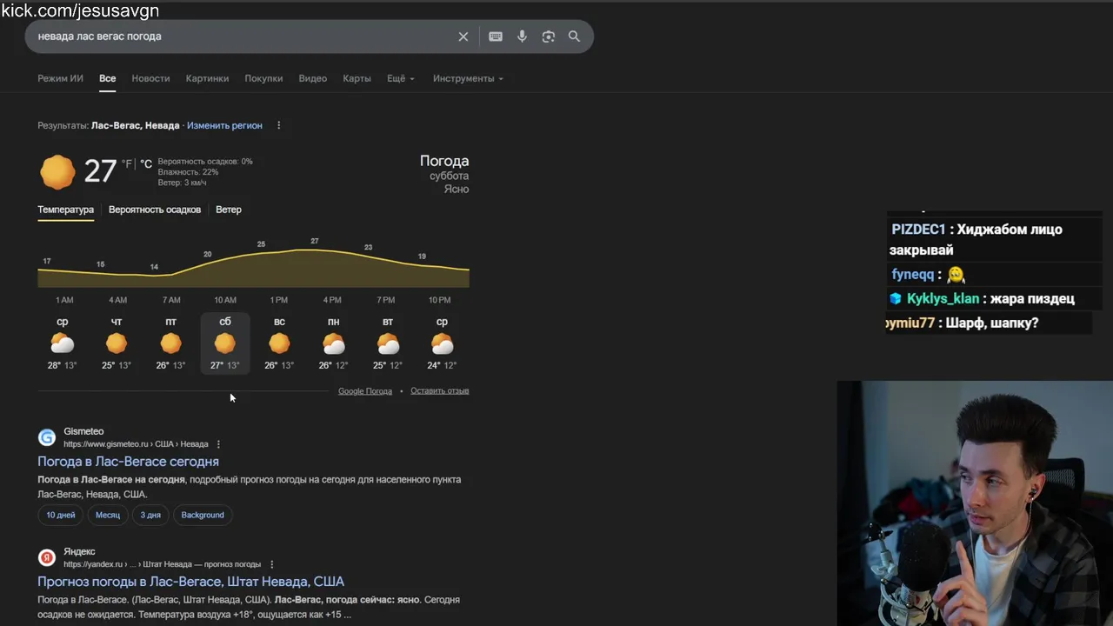Click username PIZDEC1 in the chat overlay
Image resolution: width=1113 pixels, height=626 pixels.
click(x=918, y=230)
